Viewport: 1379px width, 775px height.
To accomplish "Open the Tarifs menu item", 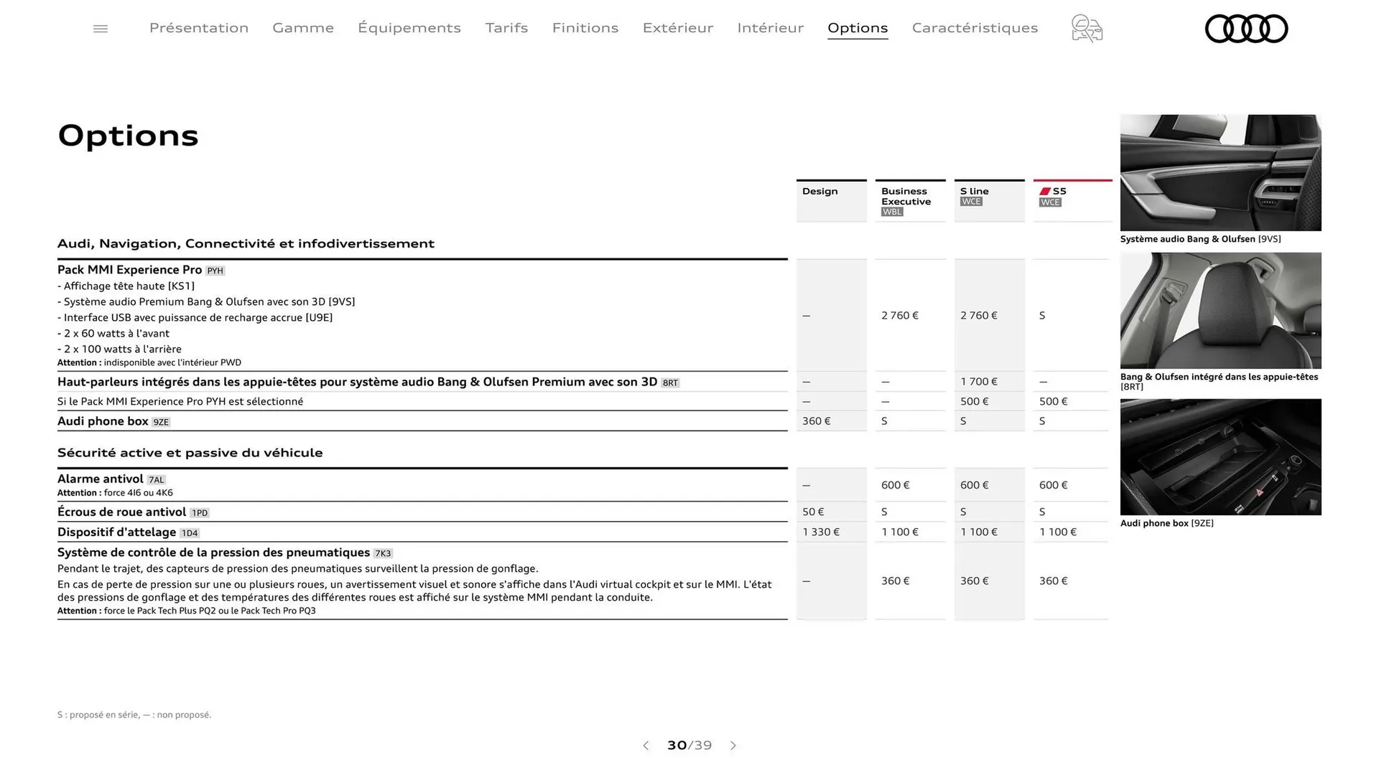I will point(506,28).
